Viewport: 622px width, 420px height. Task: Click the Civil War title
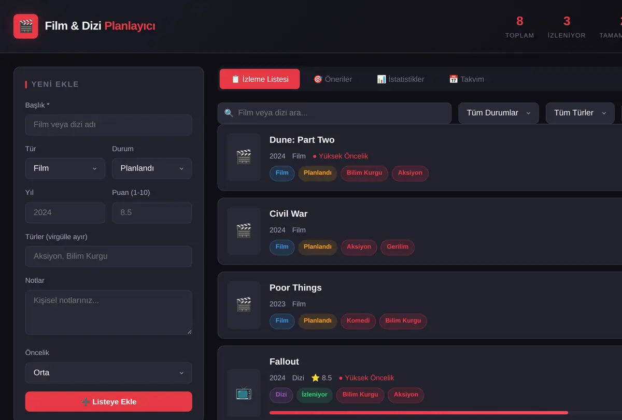tap(289, 214)
